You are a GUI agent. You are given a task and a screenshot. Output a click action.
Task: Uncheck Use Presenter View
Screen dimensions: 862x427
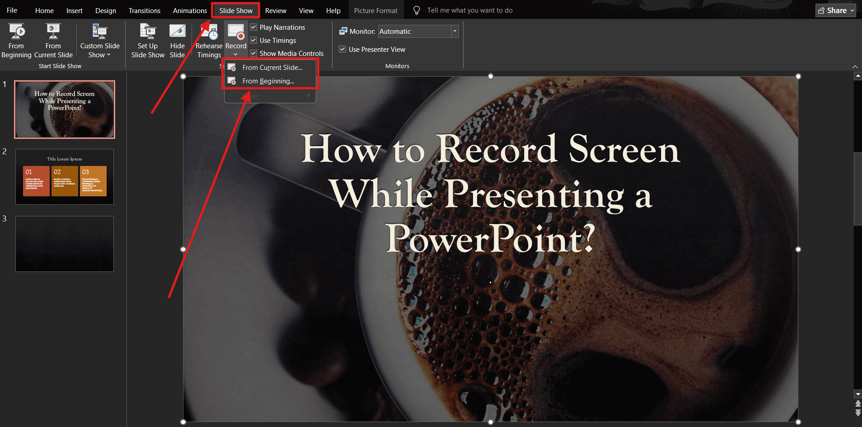(342, 49)
